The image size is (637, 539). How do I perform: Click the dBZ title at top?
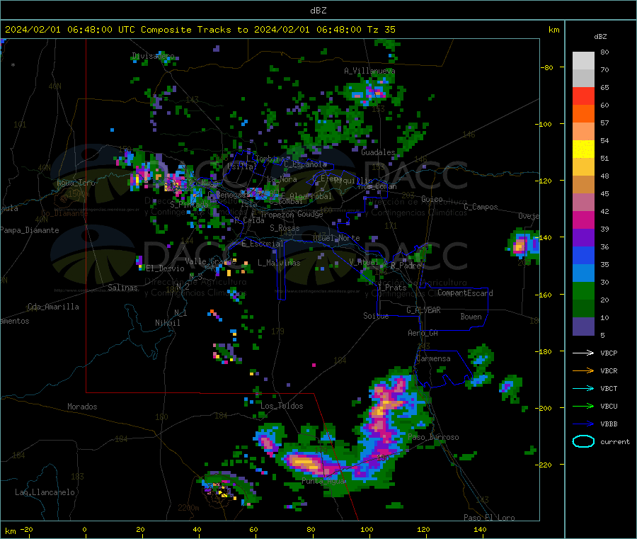(318, 11)
